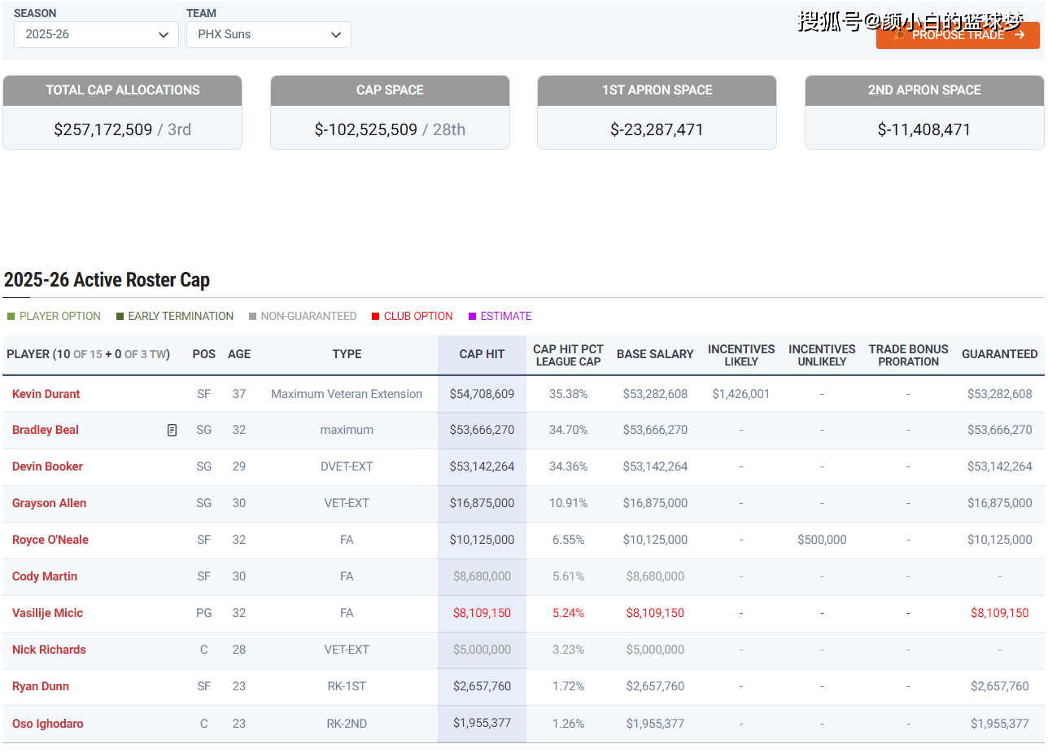The image size is (1048, 753).
Task: Click the red Club Option legend marker
Action: 375,316
